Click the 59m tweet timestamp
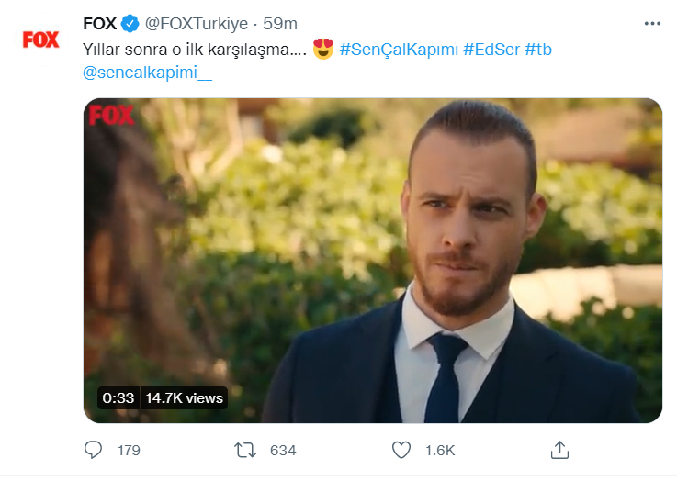Viewport: 677px width, 481px height. point(279,23)
